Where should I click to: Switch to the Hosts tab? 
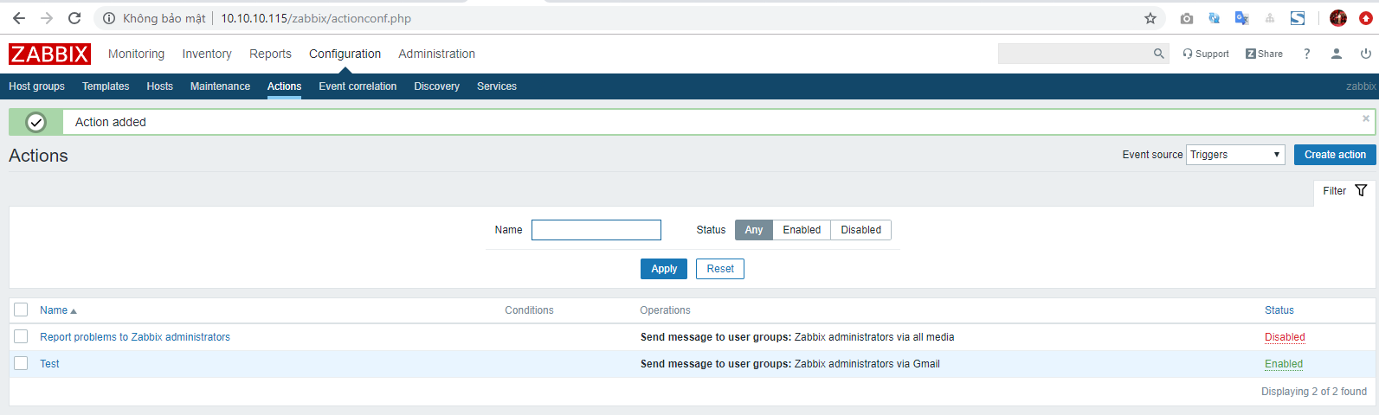coord(159,86)
